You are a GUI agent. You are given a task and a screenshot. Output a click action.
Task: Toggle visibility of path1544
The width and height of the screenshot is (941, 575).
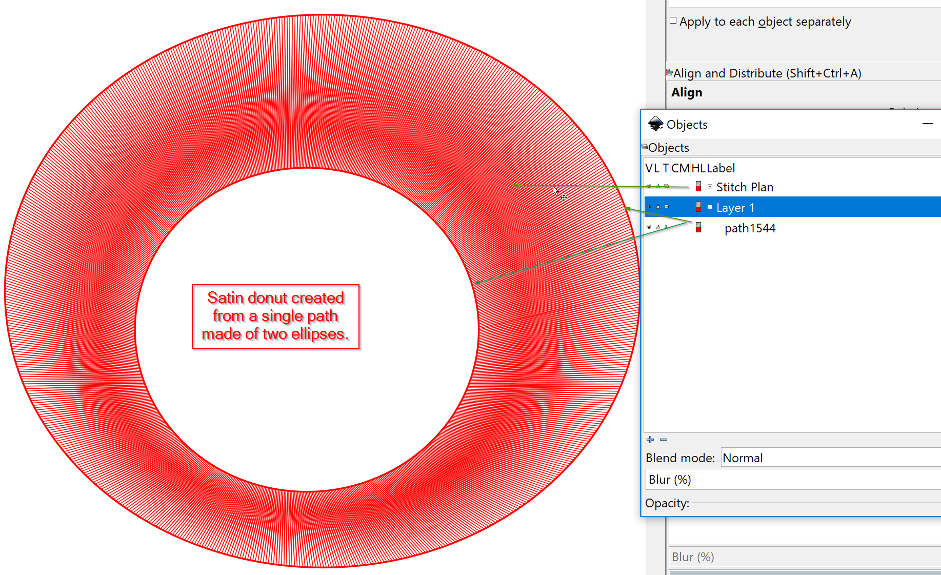tap(649, 227)
